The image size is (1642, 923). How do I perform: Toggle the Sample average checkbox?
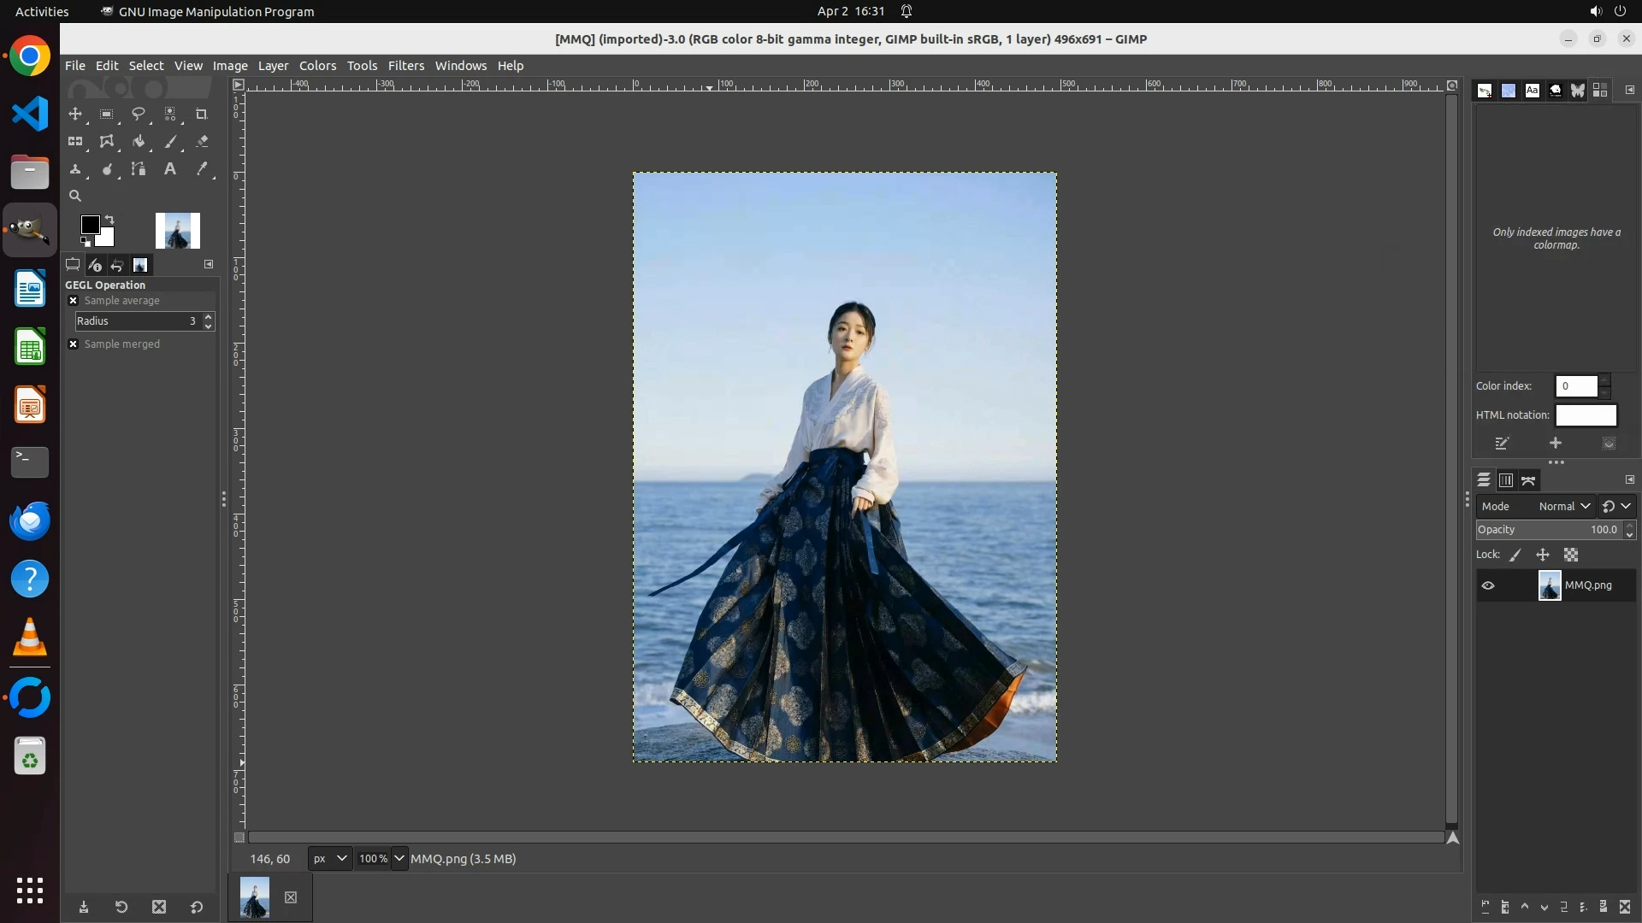pyautogui.click(x=74, y=301)
